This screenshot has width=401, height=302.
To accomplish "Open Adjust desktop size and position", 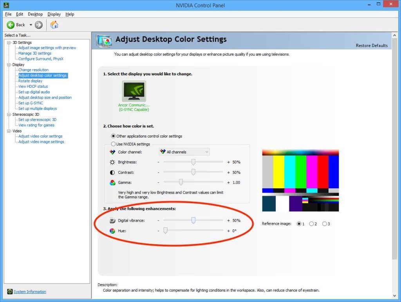I will point(45,97).
